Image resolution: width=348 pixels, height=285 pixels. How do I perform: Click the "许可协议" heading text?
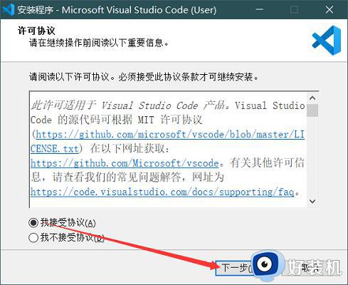tap(36, 31)
